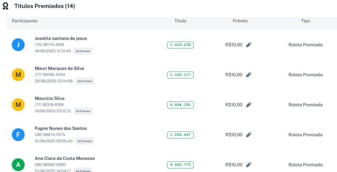Click Mauri Marques's yellow M avatar
Screen dimensions: 337x172
coord(18,75)
